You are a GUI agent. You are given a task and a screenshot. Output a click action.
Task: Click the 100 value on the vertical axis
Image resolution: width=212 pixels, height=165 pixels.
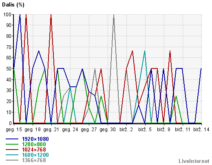tap(8, 15)
